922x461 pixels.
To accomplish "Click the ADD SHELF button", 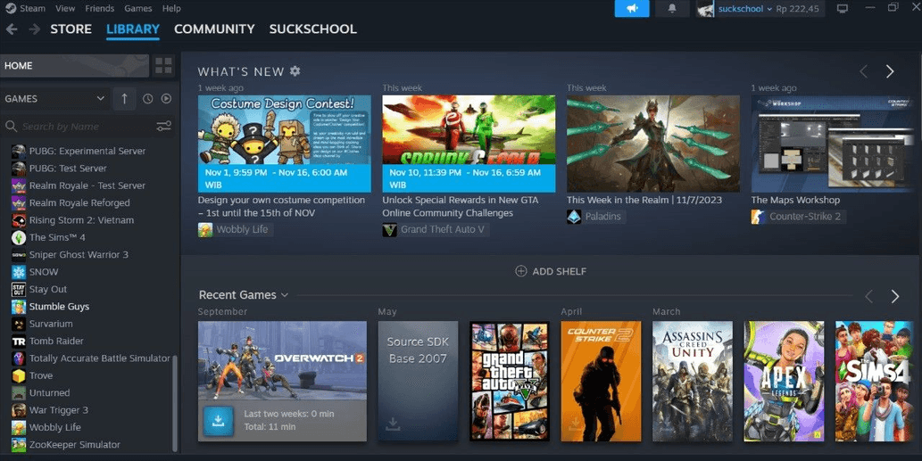I will pyautogui.click(x=551, y=271).
